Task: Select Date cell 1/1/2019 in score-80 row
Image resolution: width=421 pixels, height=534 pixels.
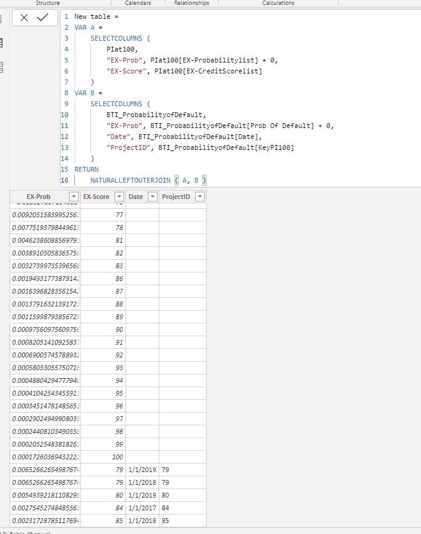Action: pyautogui.click(x=142, y=495)
